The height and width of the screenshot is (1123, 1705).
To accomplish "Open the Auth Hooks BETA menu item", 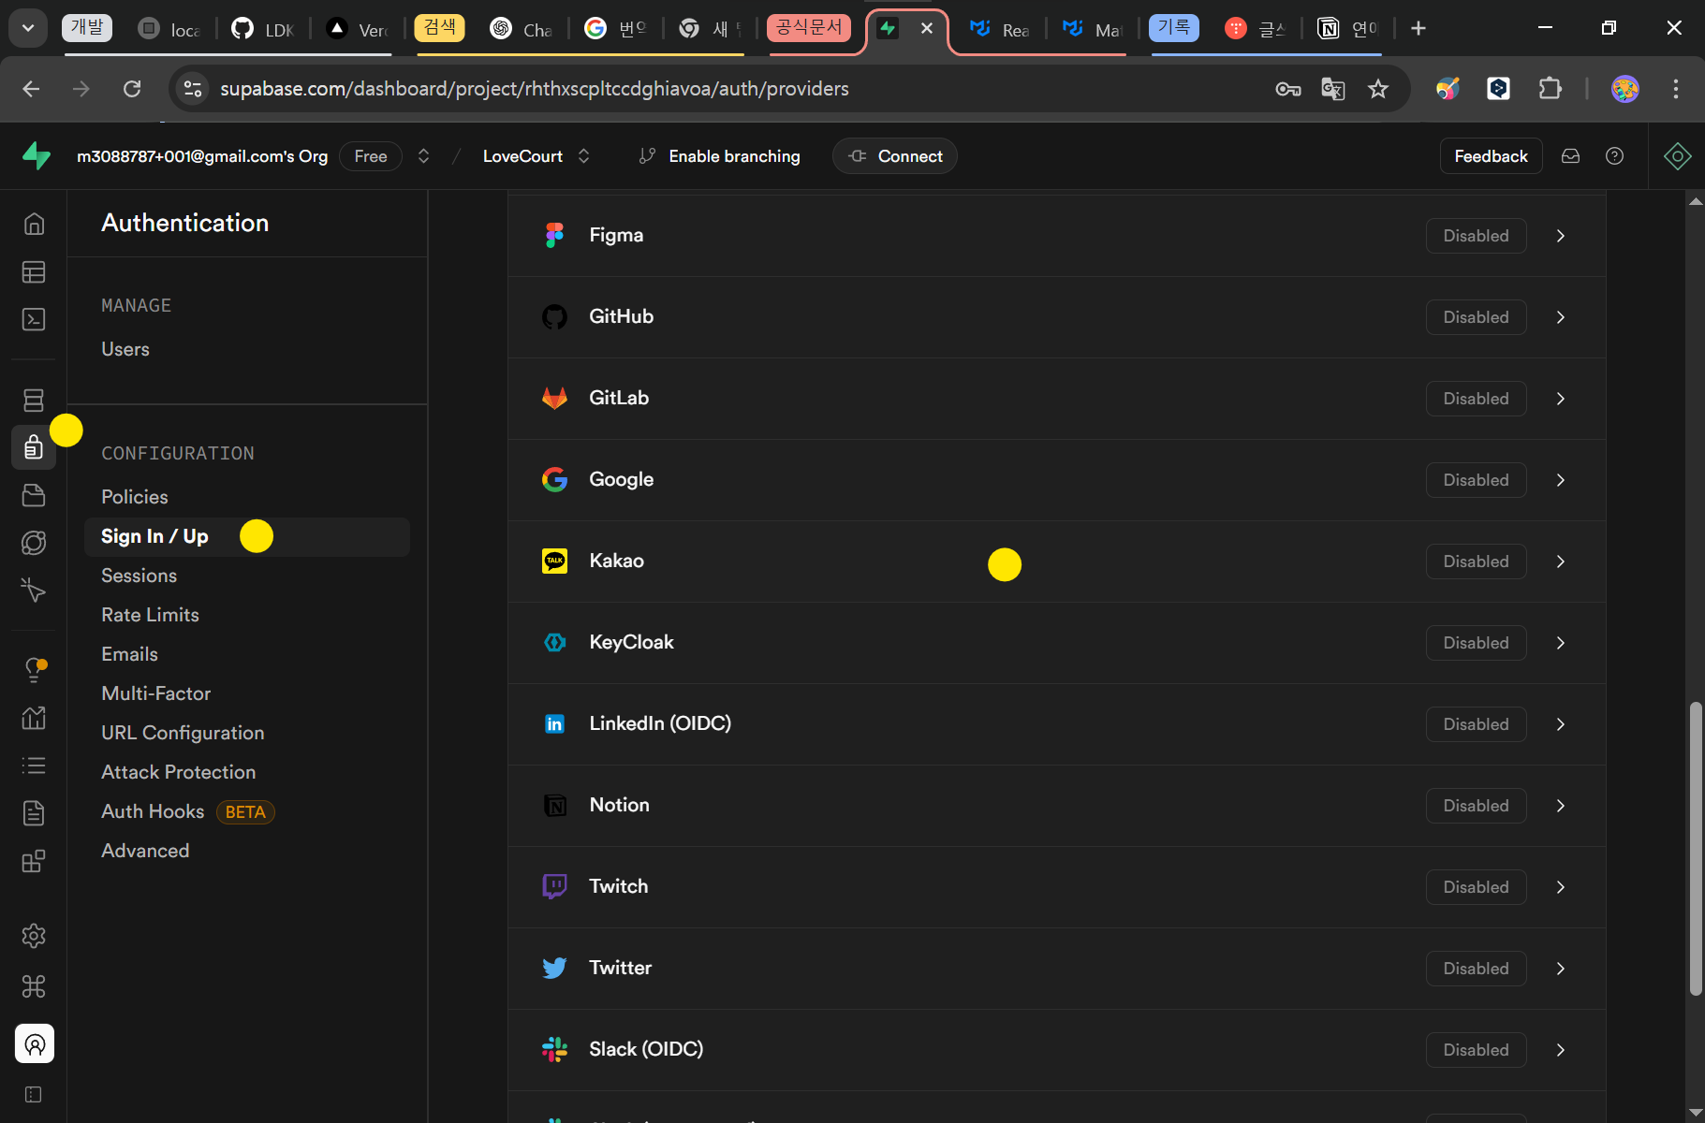I will pos(187,811).
